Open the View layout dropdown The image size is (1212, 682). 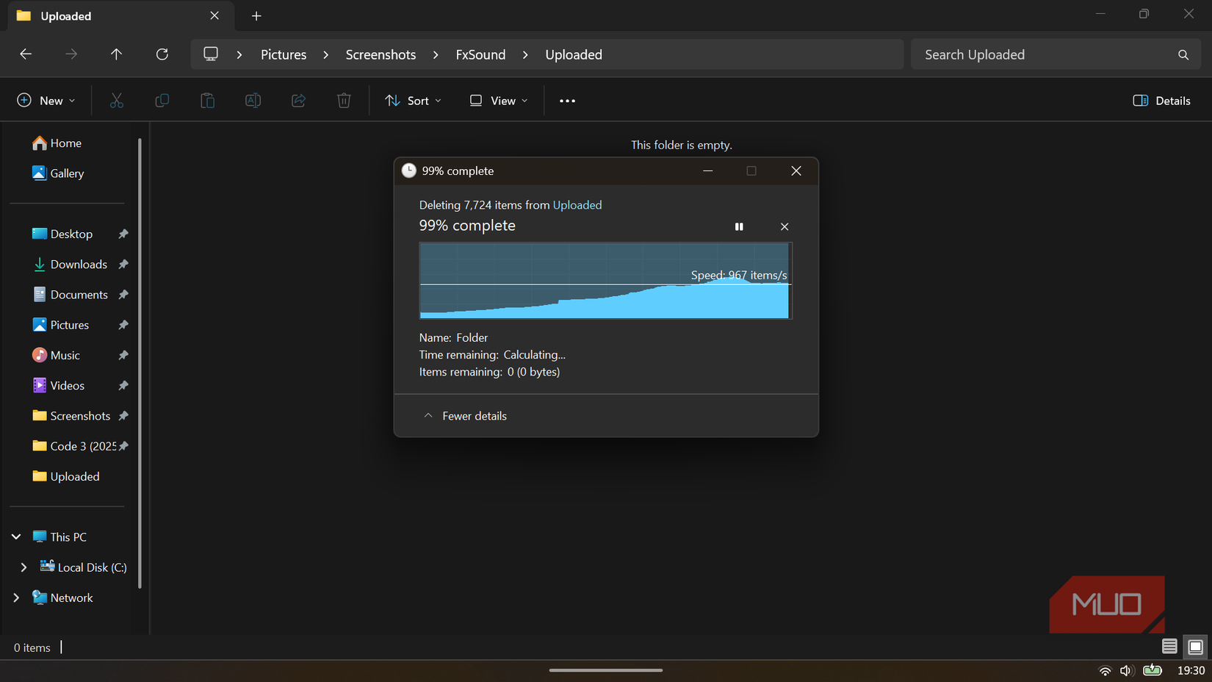point(499,101)
